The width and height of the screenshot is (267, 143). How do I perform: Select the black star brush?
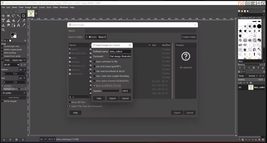coord(240,31)
